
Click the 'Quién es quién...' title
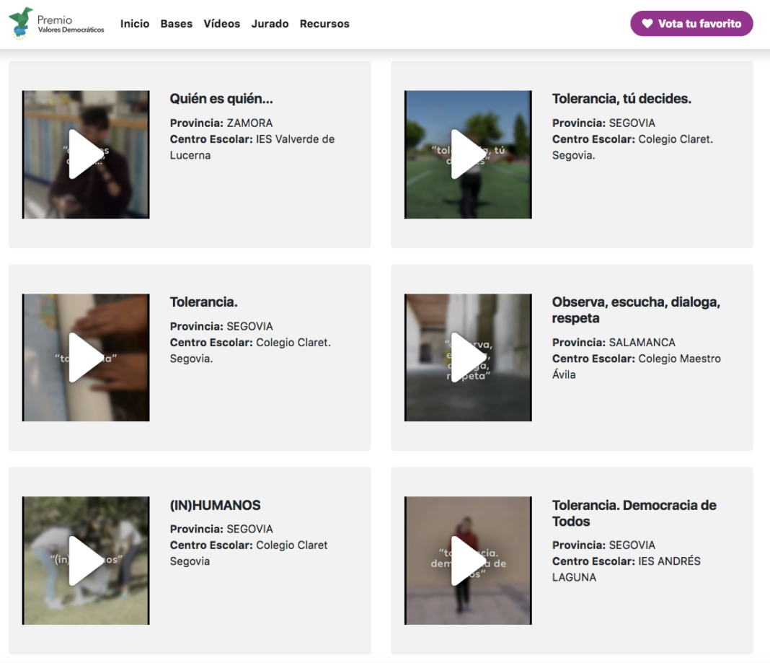coord(221,99)
